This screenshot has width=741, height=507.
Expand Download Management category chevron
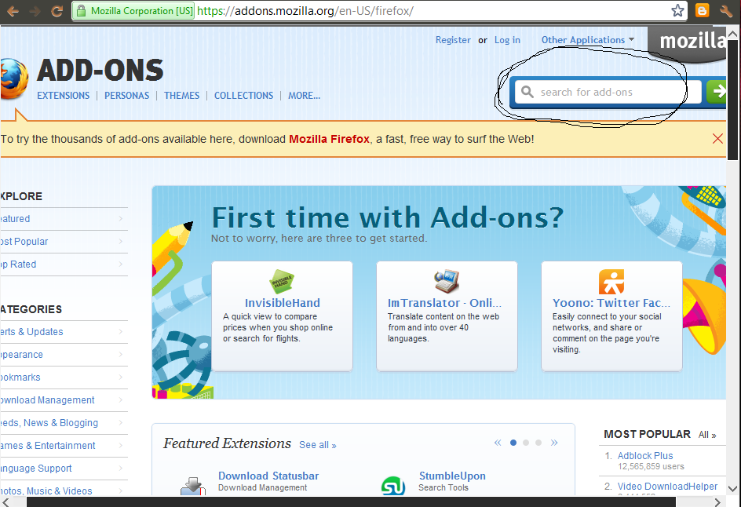(121, 399)
